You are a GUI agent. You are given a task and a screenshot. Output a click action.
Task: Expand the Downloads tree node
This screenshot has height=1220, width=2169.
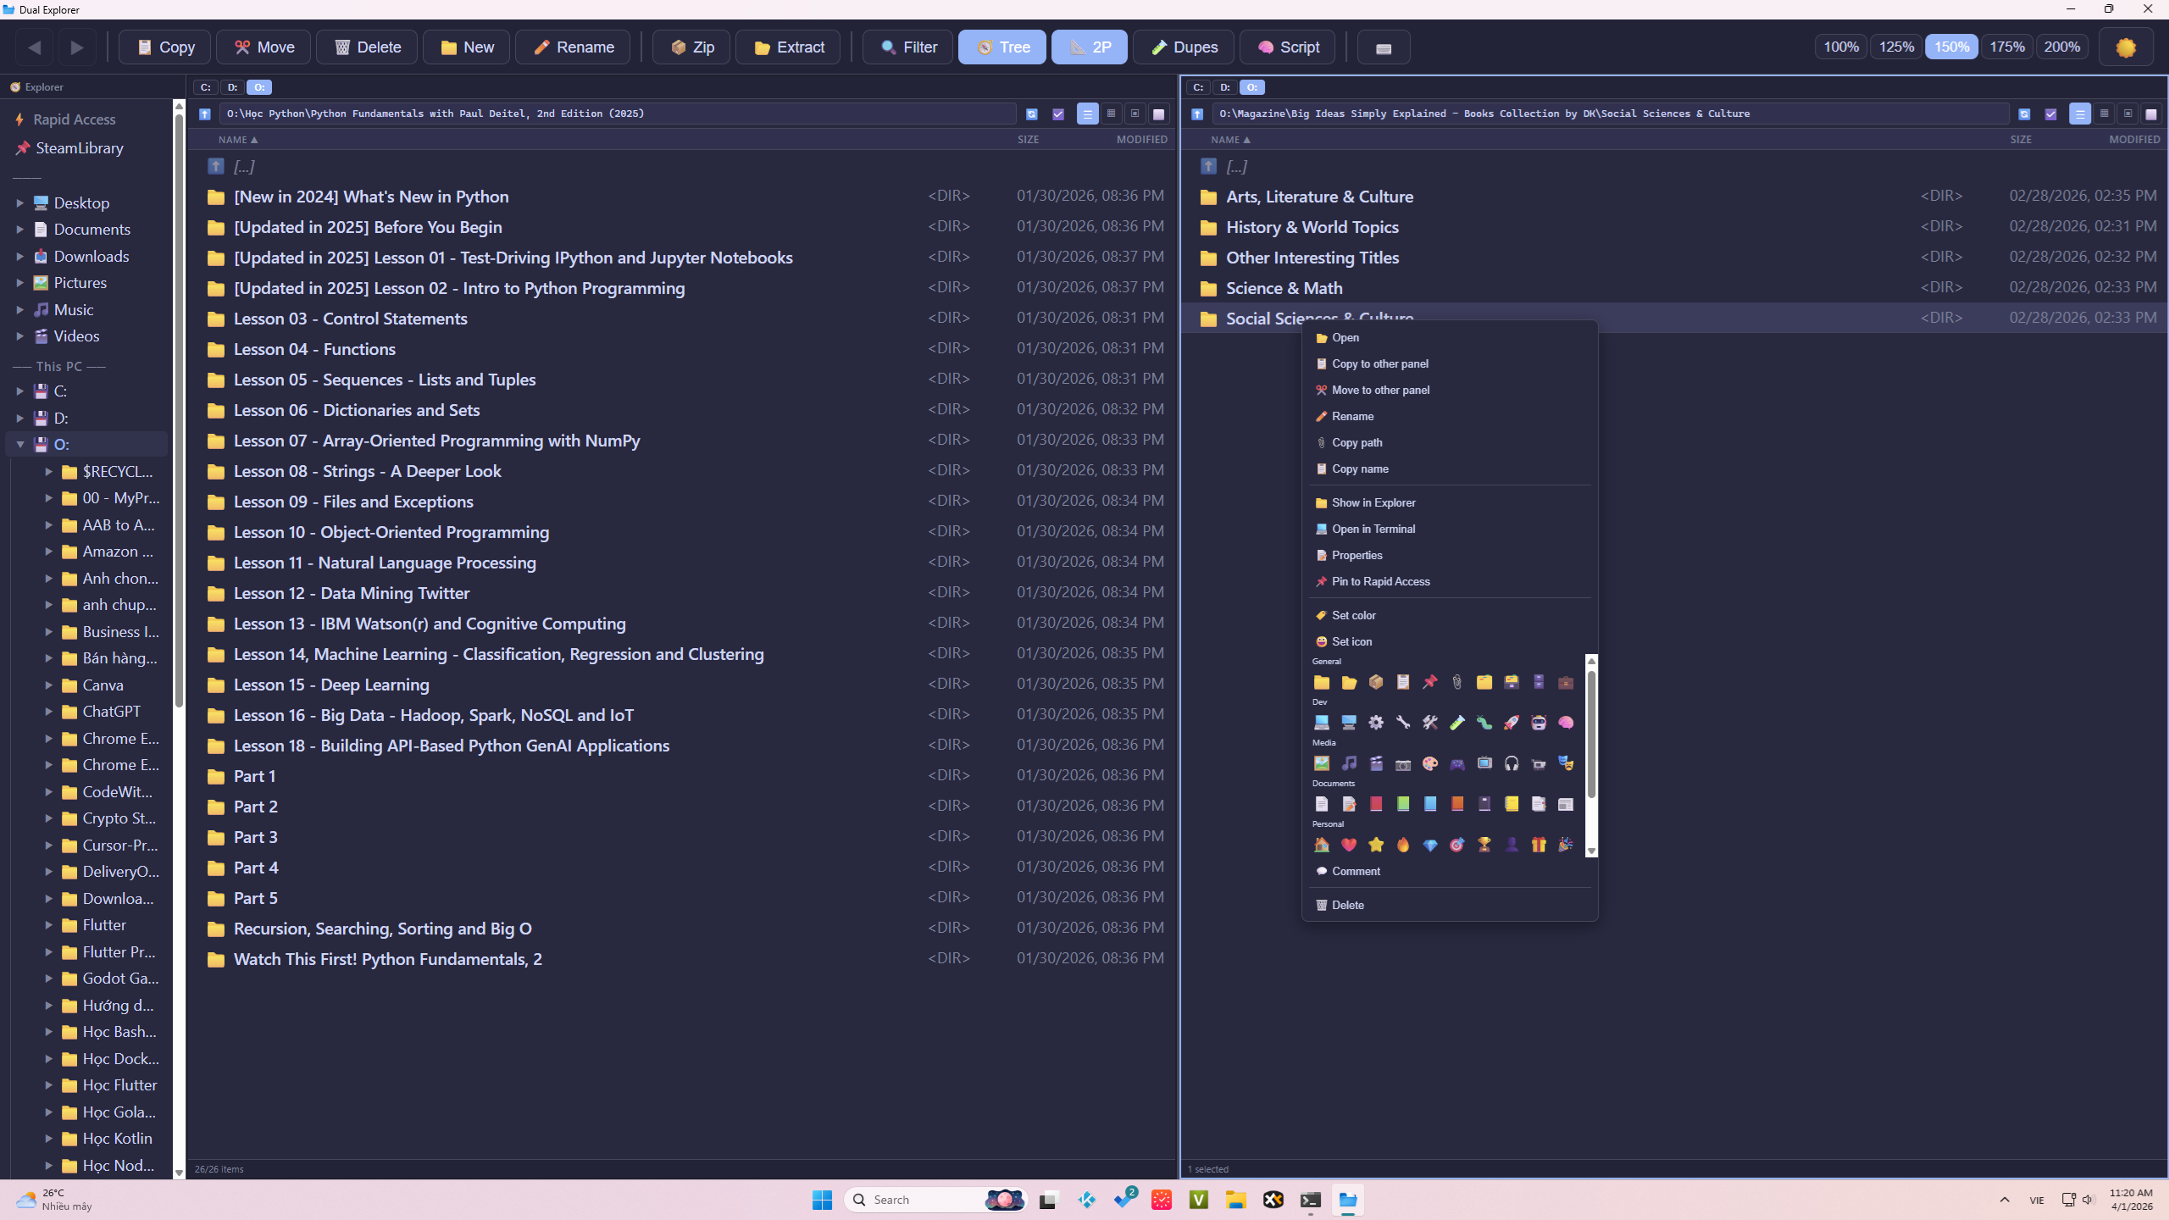(19, 257)
